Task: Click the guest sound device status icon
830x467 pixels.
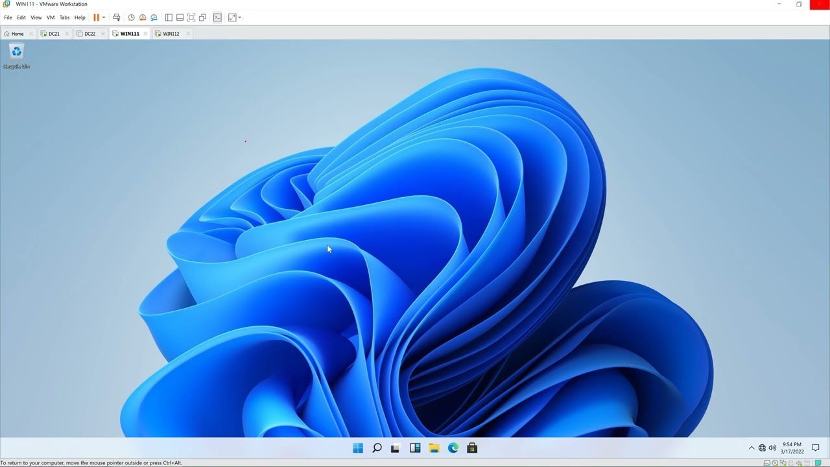Action: [799, 462]
